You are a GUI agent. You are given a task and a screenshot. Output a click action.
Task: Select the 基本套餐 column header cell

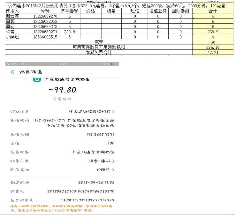point(69,11)
